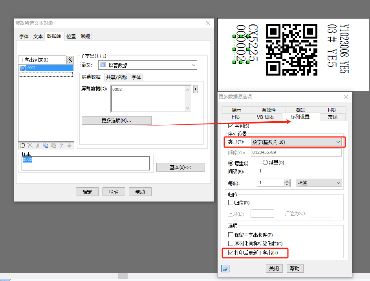370x281 pixels.
Task: Click the move substring up arrow
Action: [61, 145]
